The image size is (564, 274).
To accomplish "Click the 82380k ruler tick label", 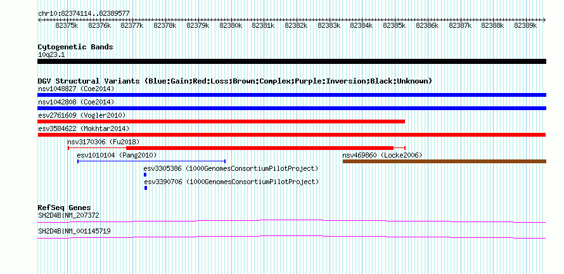I will (231, 25).
